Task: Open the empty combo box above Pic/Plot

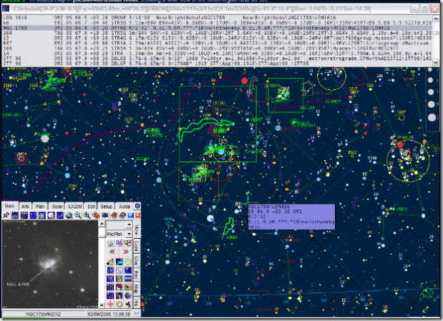Action: pos(118,223)
